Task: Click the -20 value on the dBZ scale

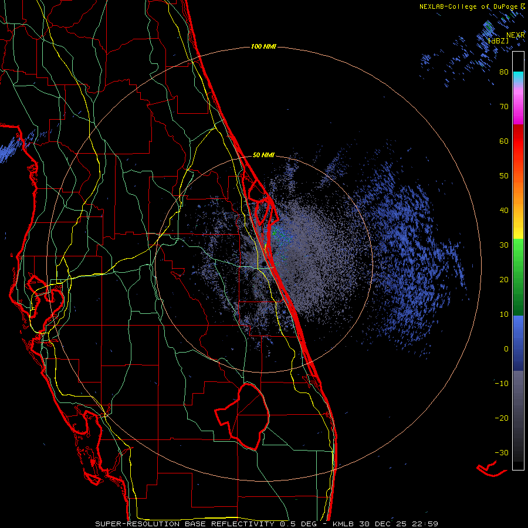Action: point(502,418)
